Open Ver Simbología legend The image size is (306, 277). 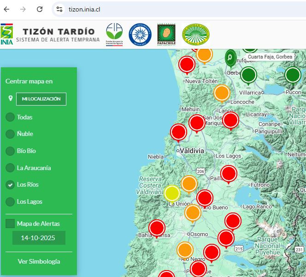tap(39, 261)
